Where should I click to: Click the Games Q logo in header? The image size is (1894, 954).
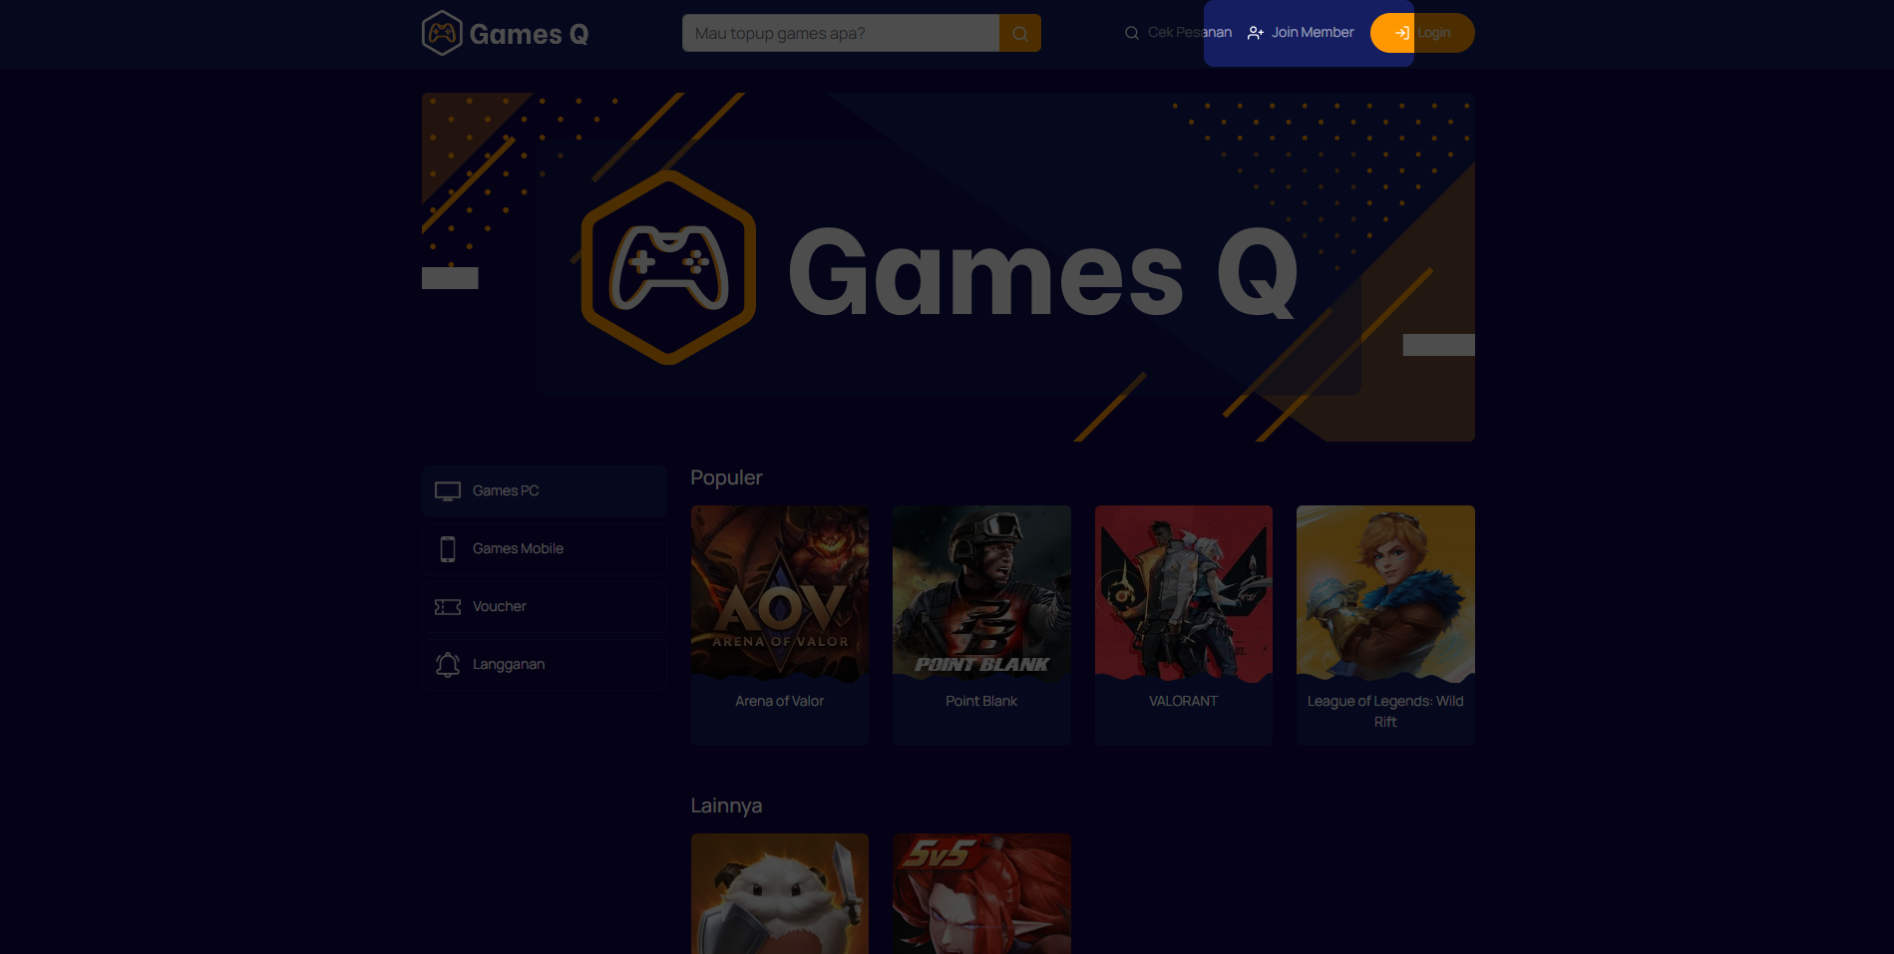coord(505,33)
